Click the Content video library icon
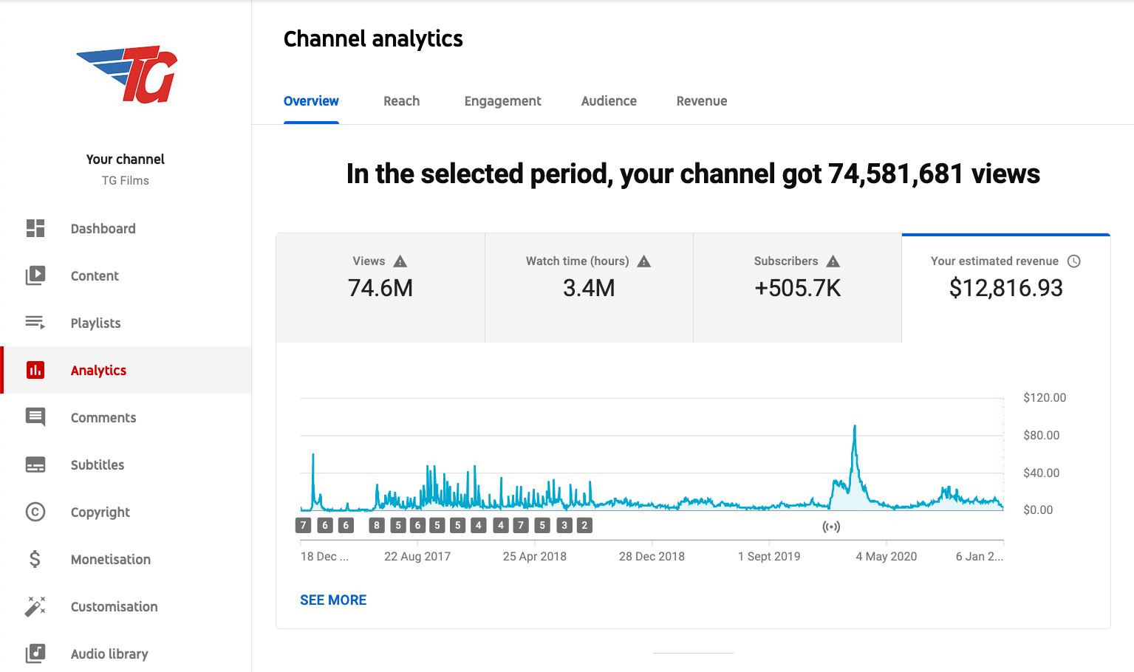Viewport: 1134px width, 672px height. click(x=35, y=275)
